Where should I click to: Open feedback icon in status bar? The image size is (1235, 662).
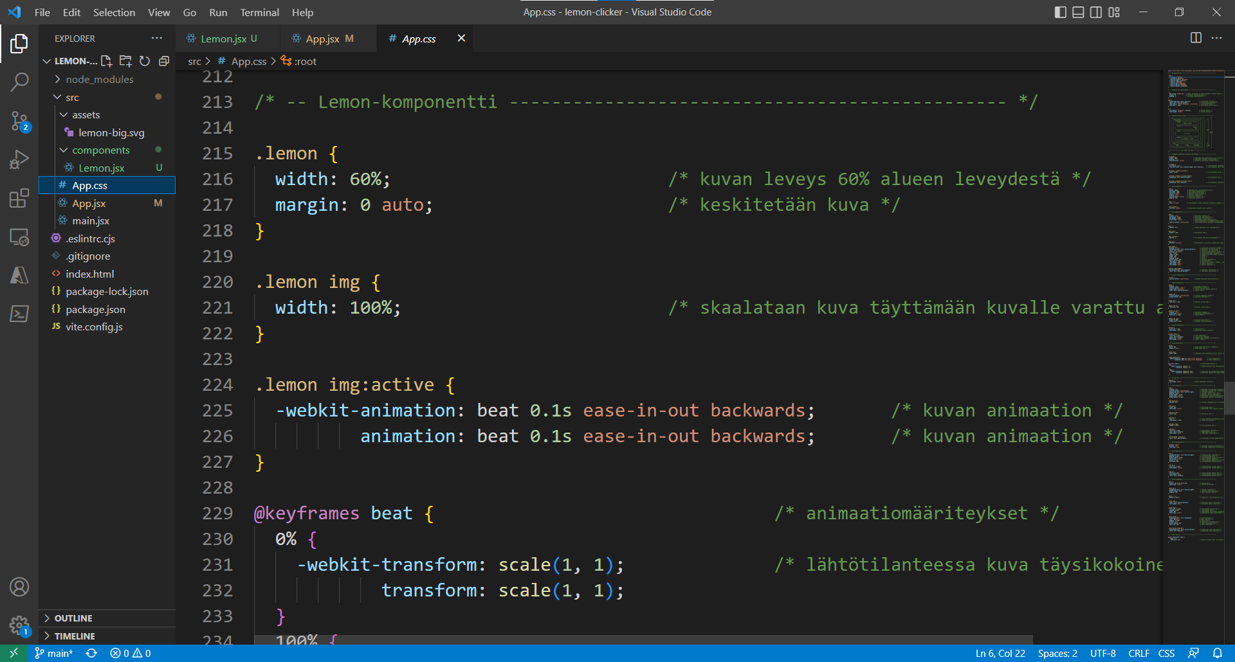[x=1194, y=653]
